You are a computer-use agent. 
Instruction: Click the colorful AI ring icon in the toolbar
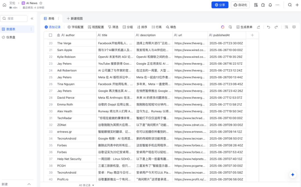click(223, 27)
